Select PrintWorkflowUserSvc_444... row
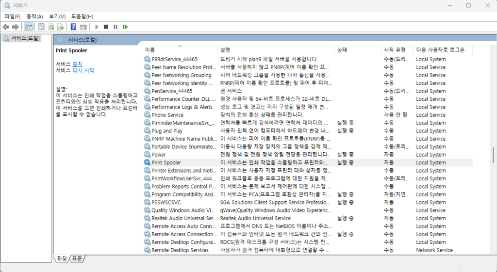Screen dimensions: 497x272 pos(307,178)
